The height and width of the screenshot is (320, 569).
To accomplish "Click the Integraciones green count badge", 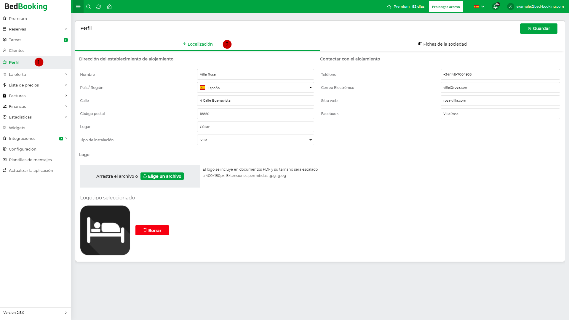I will [61, 139].
